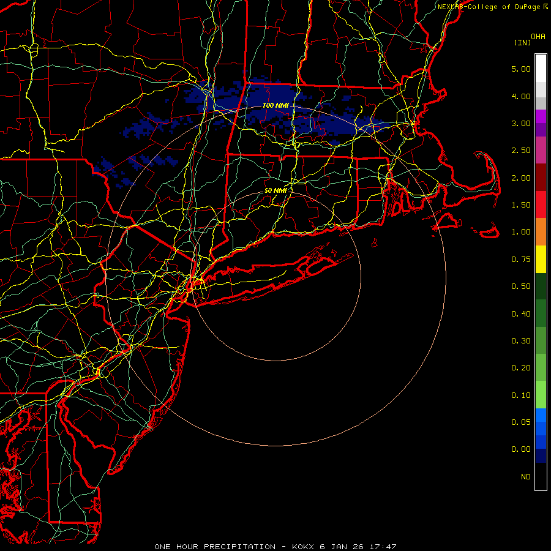Click the 0.40 legend value
Image resolution: width=551 pixels, height=551 pixels.
pos(521,313)
